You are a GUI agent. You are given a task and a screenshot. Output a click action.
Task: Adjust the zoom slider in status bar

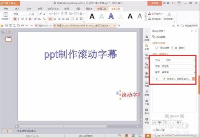click(174, 136)
